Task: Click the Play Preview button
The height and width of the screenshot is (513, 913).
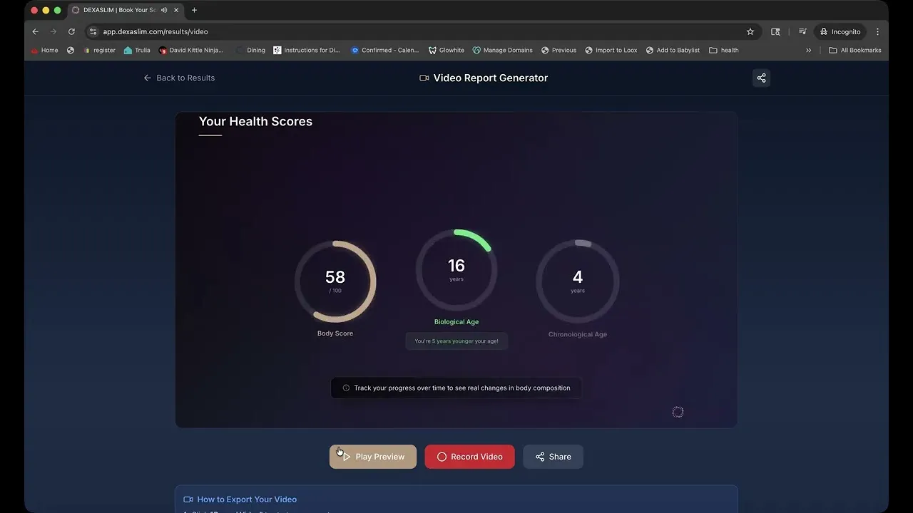Action: click(x=373, y=457)
